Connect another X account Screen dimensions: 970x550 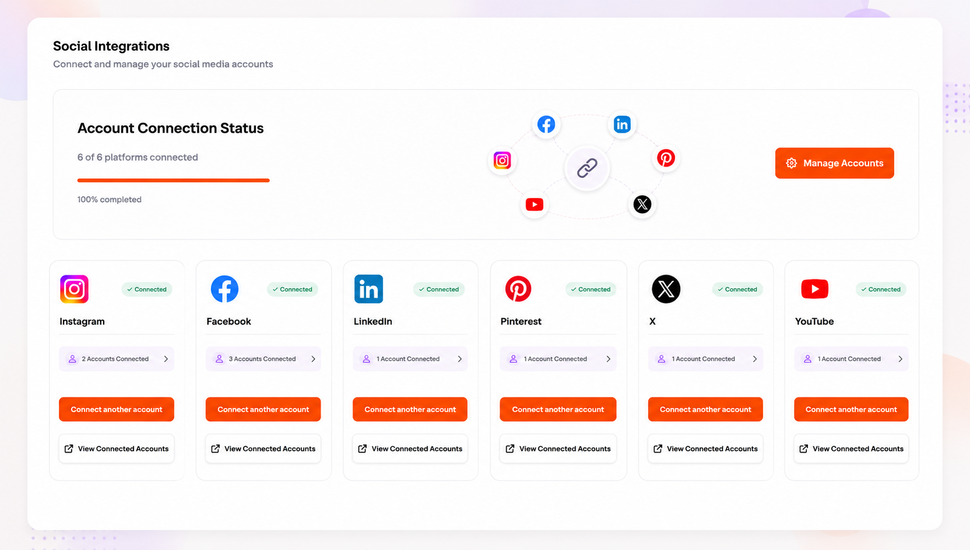(706, 409)
